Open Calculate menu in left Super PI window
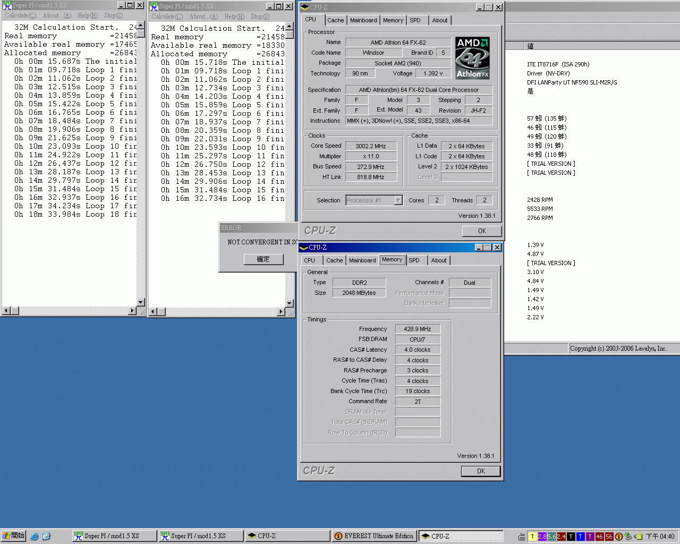The width and height of the screenshot is (680, 544). coord(21,15)
